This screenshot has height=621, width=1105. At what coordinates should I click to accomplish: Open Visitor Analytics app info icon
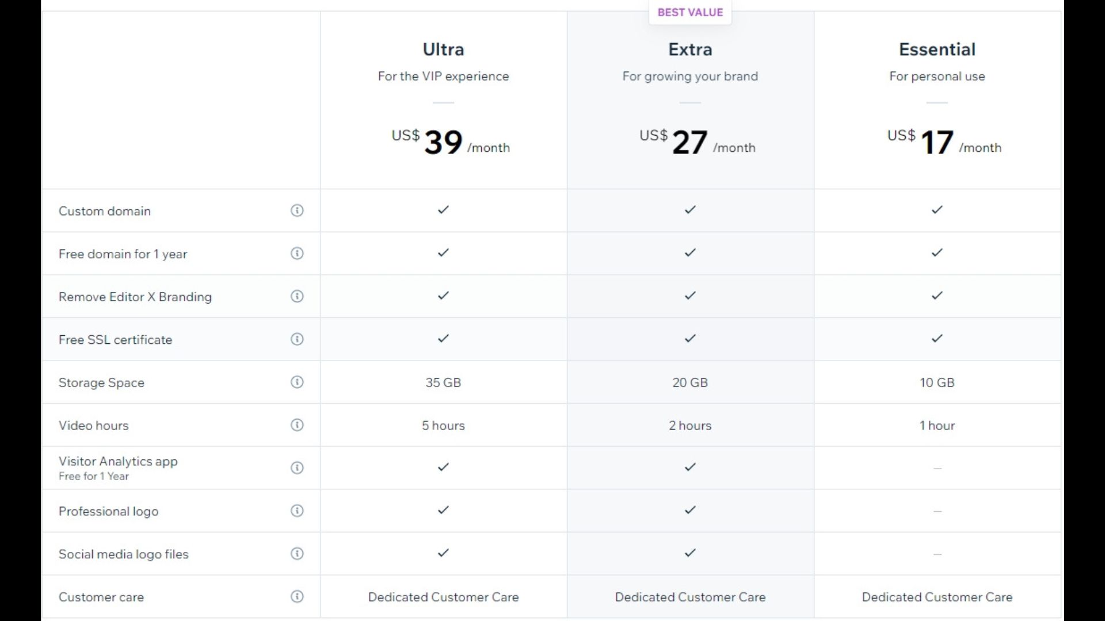[297, 468]
